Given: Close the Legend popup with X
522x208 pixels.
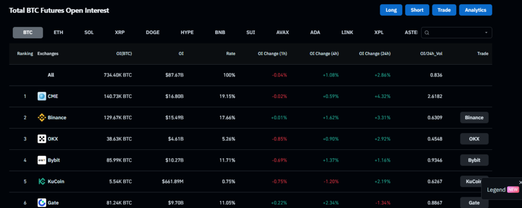Looking at the screenshot, I should tap(520, 182).
